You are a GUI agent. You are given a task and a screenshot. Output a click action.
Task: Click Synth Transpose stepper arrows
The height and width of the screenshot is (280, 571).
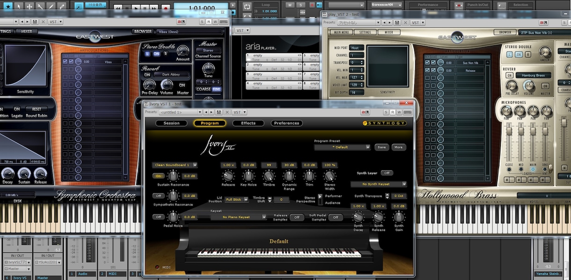pos(388,196)
